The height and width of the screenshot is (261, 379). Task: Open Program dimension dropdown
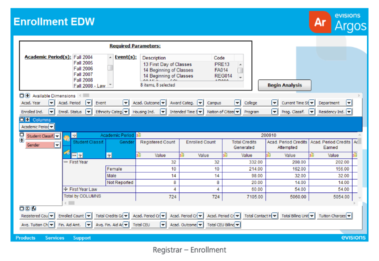coord(274,111)
